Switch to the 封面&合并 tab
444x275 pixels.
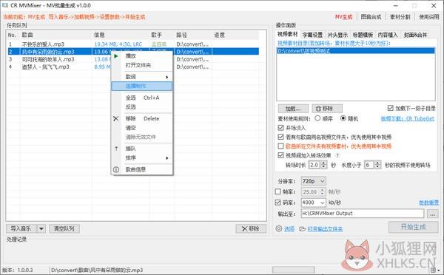click(x=415, y=35)
